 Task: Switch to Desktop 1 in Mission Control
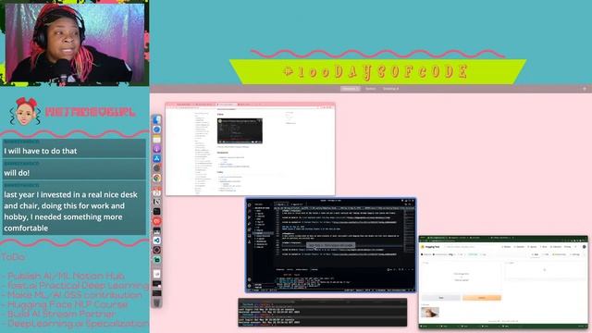click(x=350, y=89)
